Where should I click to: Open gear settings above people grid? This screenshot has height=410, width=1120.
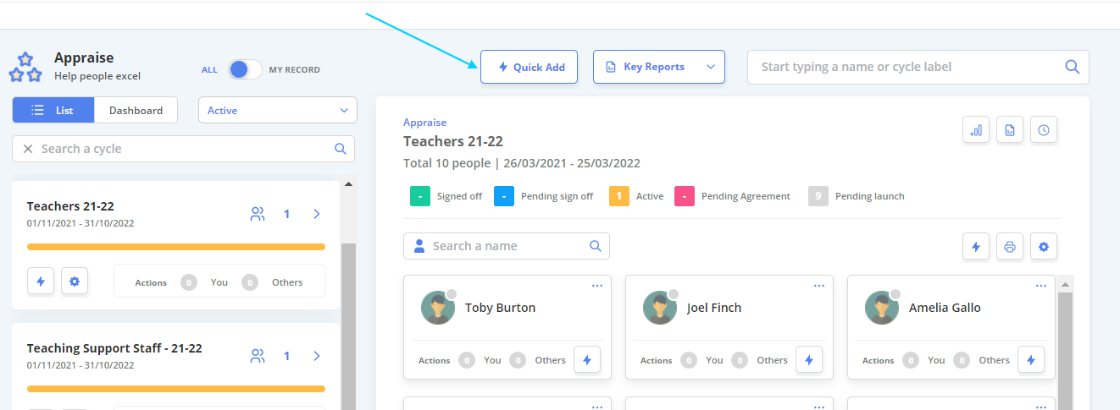click(1044, 247)
